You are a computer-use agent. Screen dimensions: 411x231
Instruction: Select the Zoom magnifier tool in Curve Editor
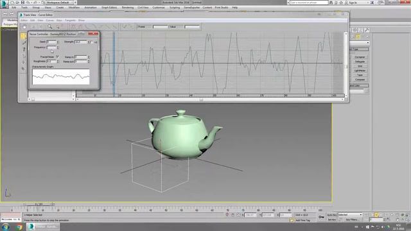(x=49, y=27)
